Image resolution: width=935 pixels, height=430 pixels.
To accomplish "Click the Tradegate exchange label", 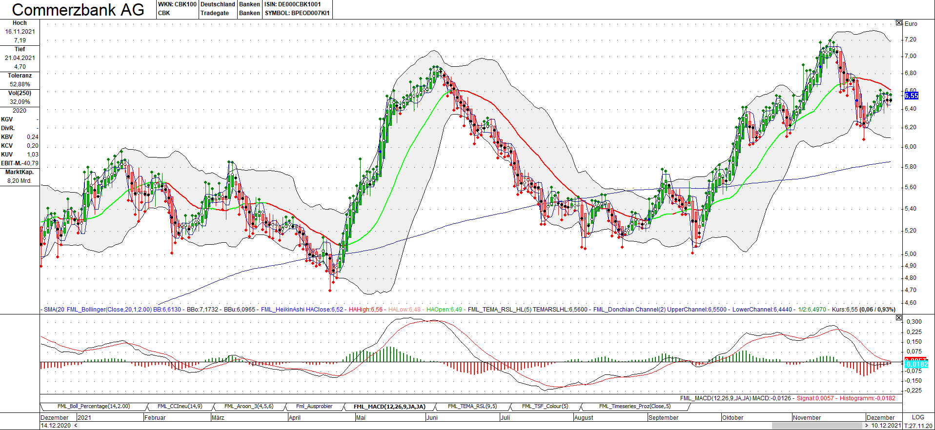I will [x=215, y=13].
